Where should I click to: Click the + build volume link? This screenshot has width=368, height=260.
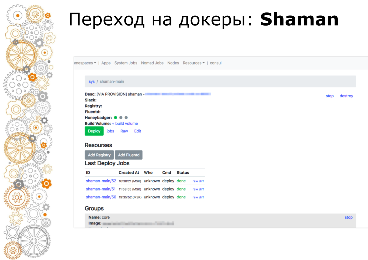[125, 123]
